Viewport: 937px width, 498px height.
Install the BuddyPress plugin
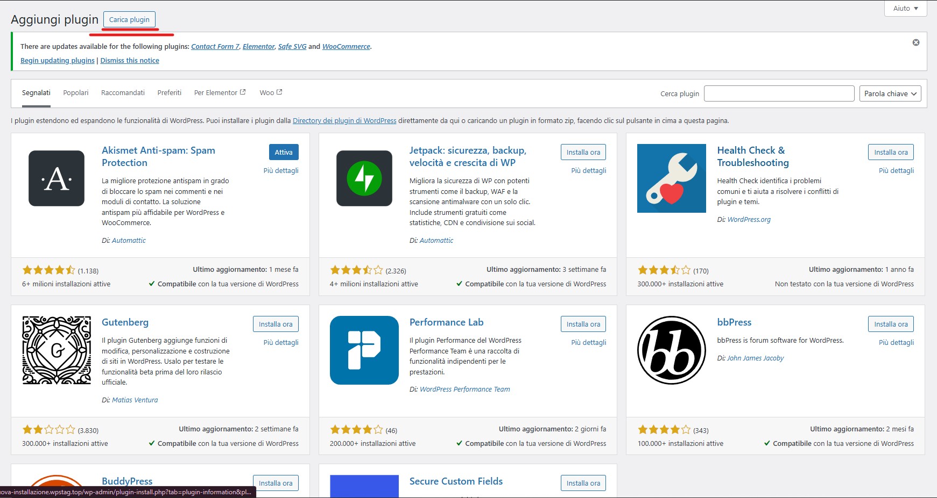[x=276, y=483]
